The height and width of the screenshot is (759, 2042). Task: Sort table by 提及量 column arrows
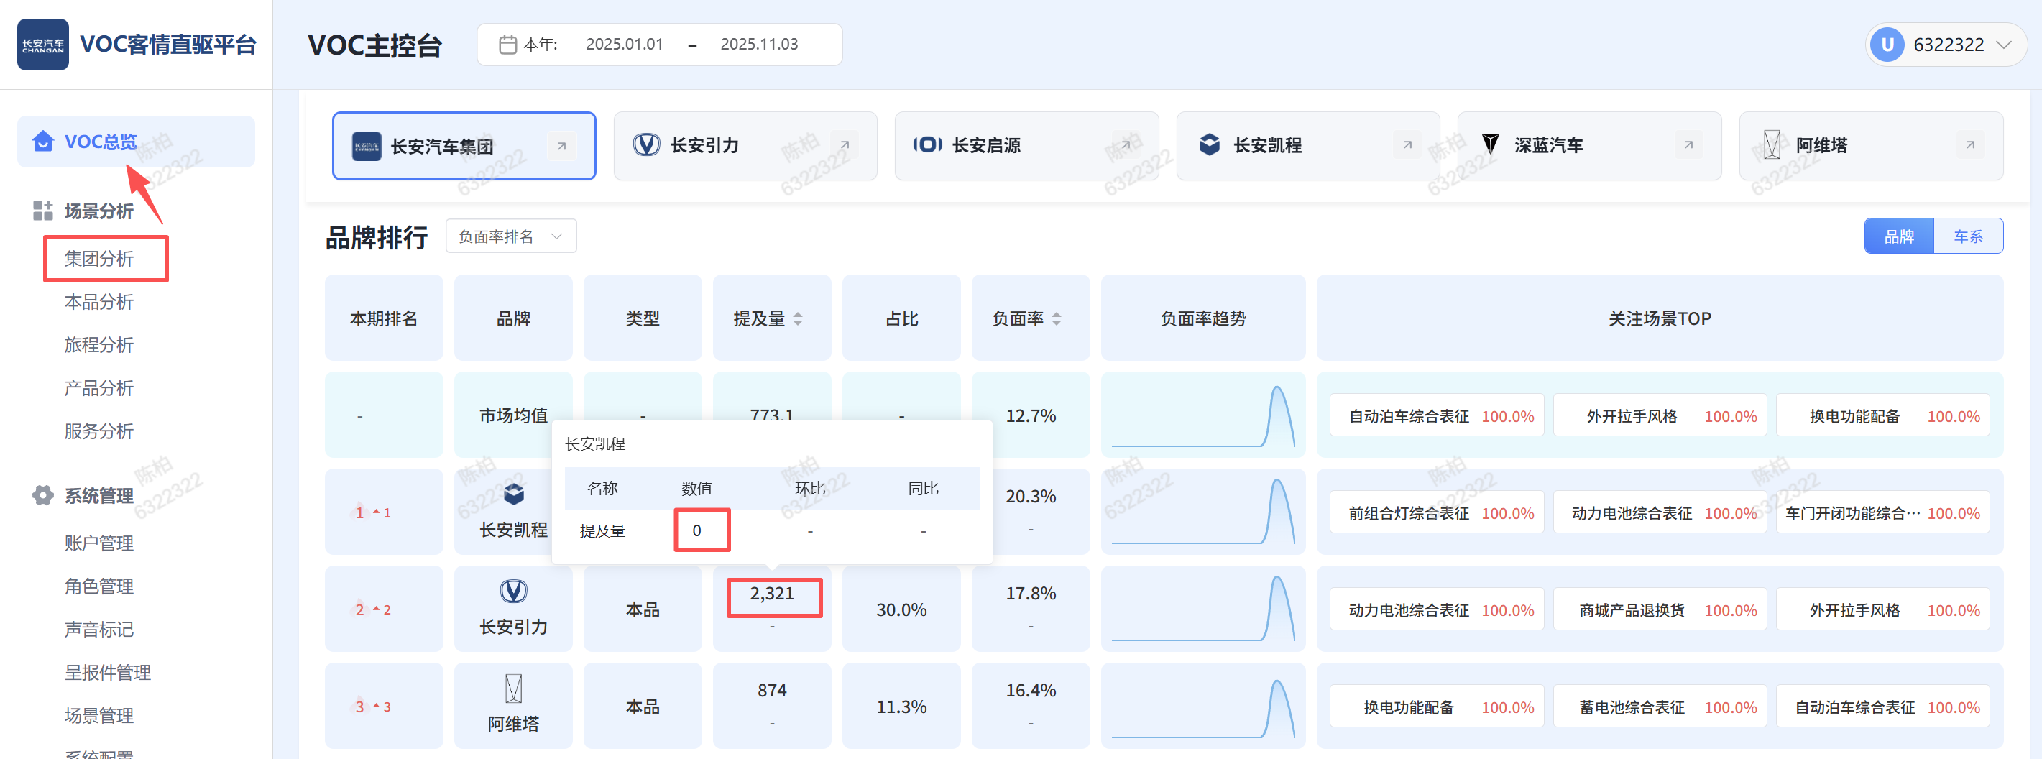[x=797, y=319]
